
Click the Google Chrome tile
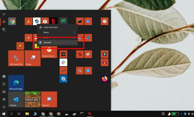coord(12,21)
